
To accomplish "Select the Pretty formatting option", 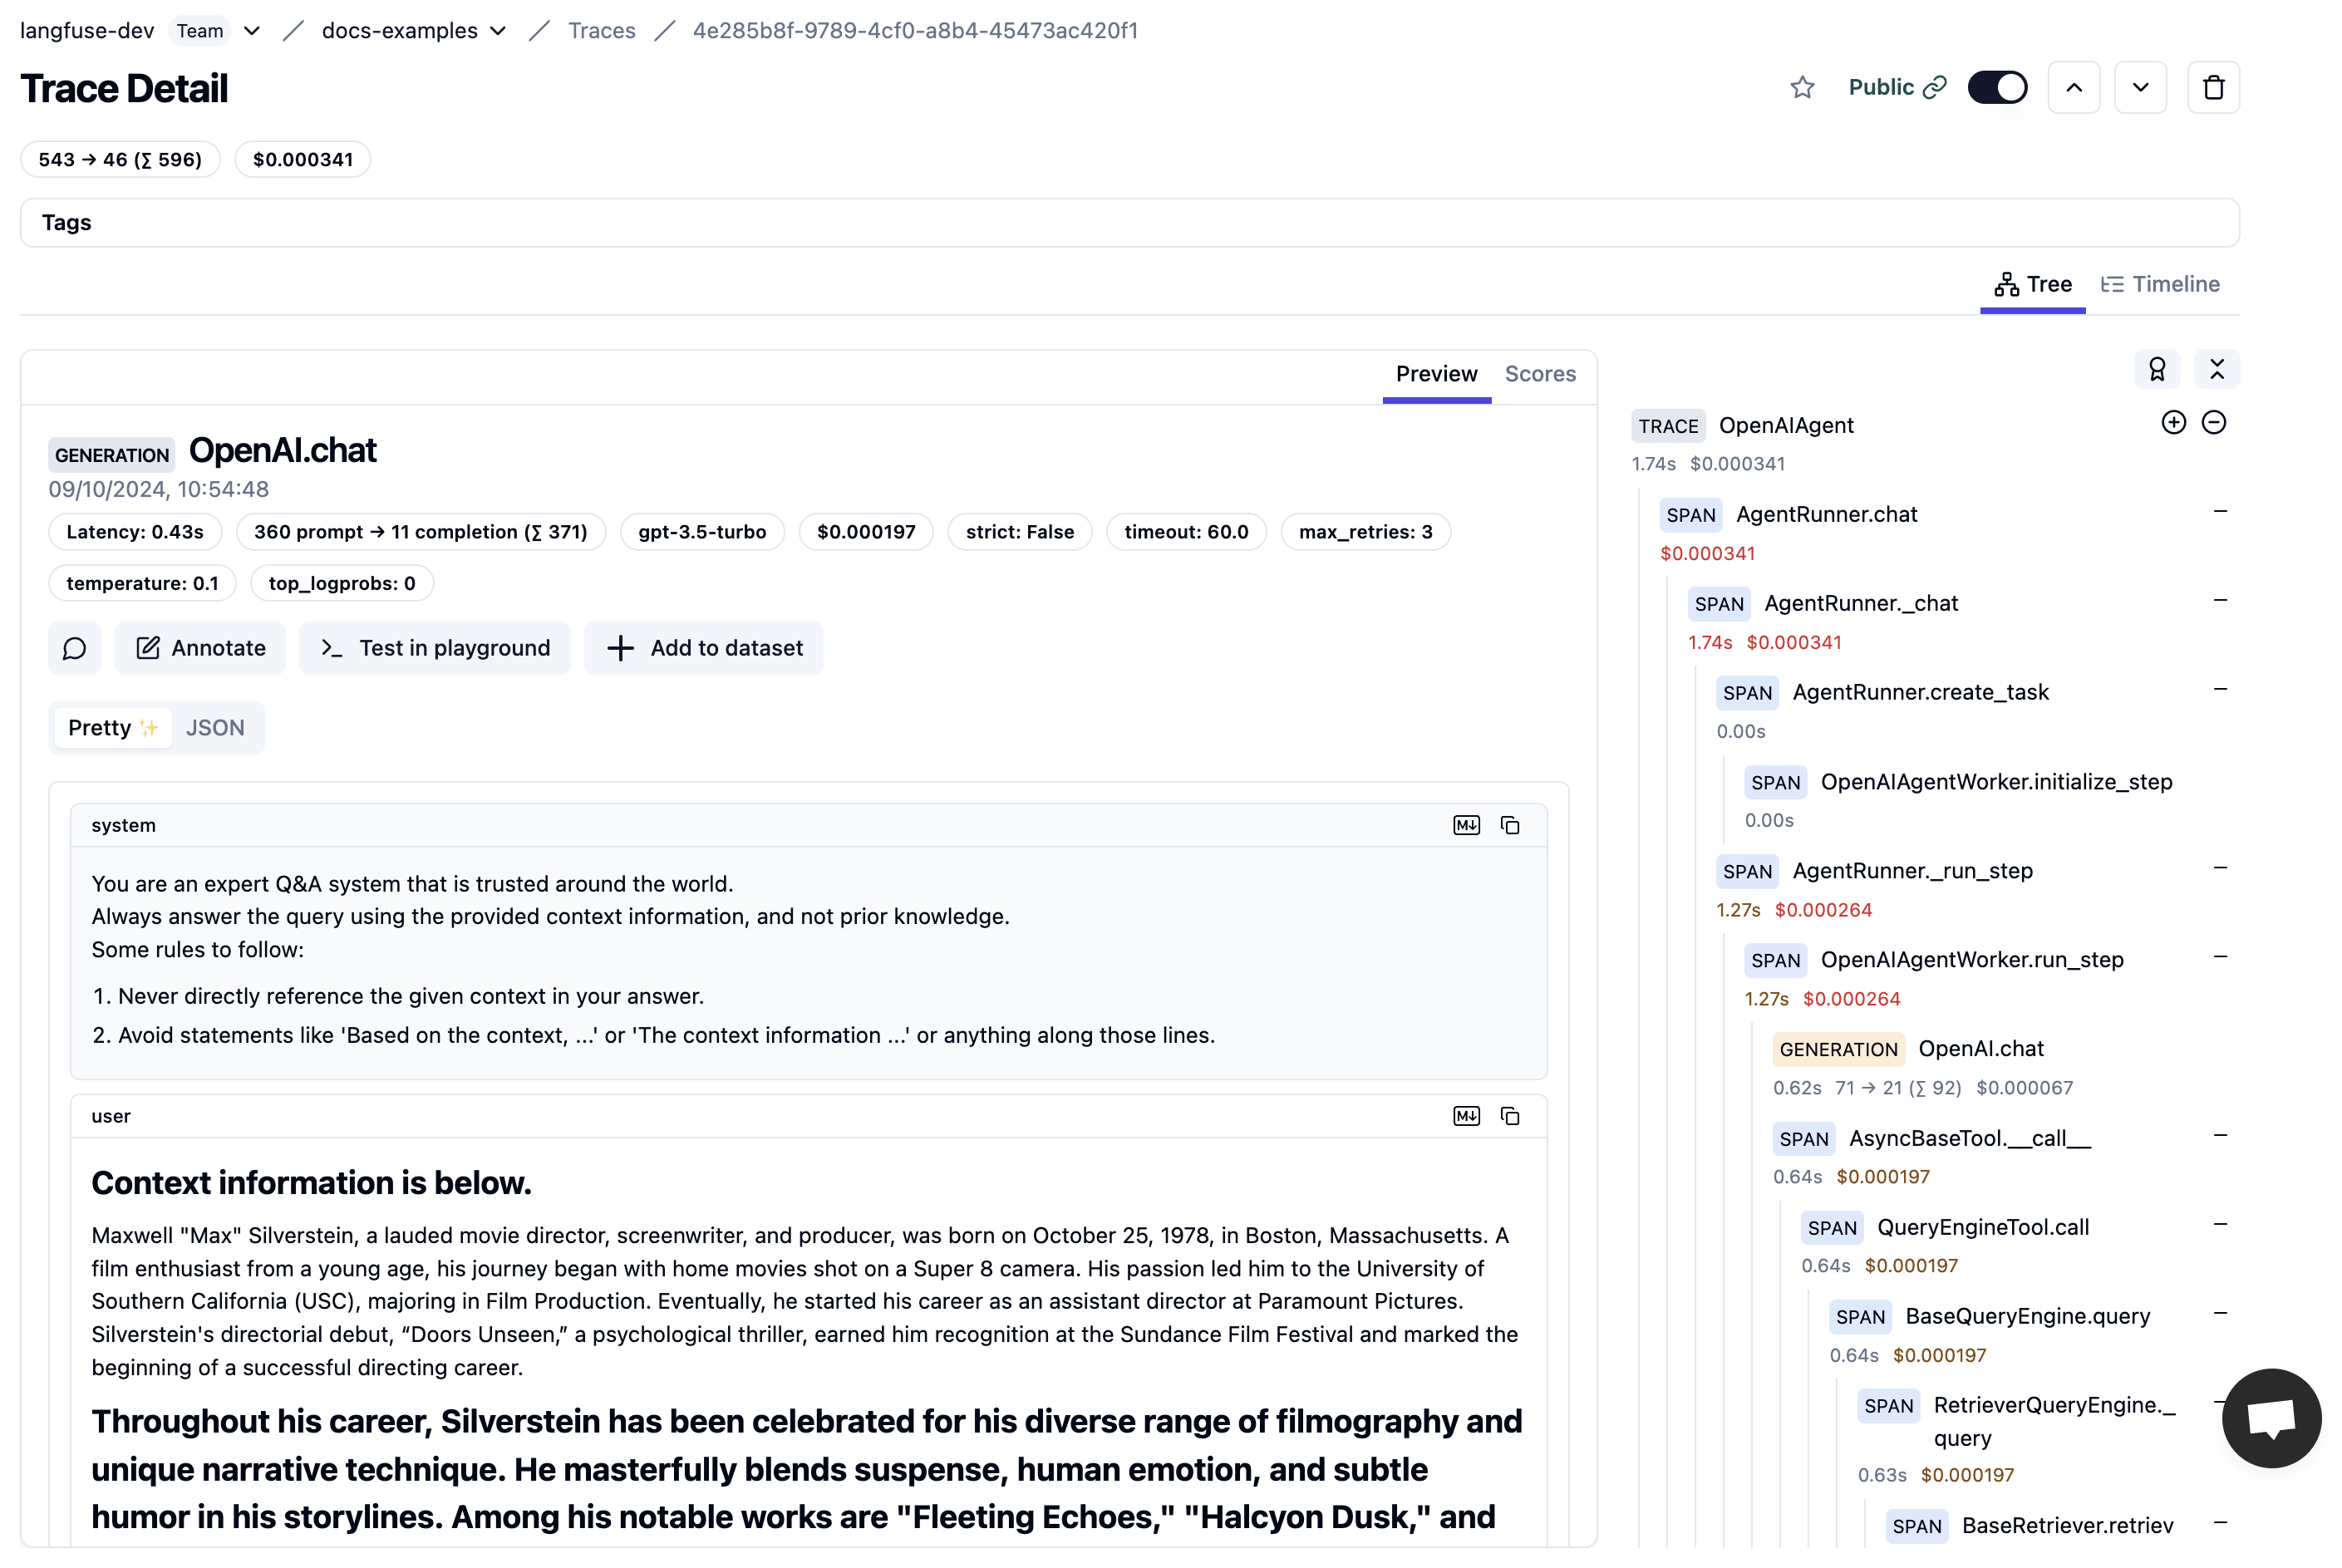I will click(x=112, y=727).
